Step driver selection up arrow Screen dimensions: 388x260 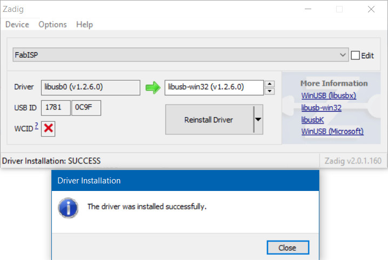(270, 84)
